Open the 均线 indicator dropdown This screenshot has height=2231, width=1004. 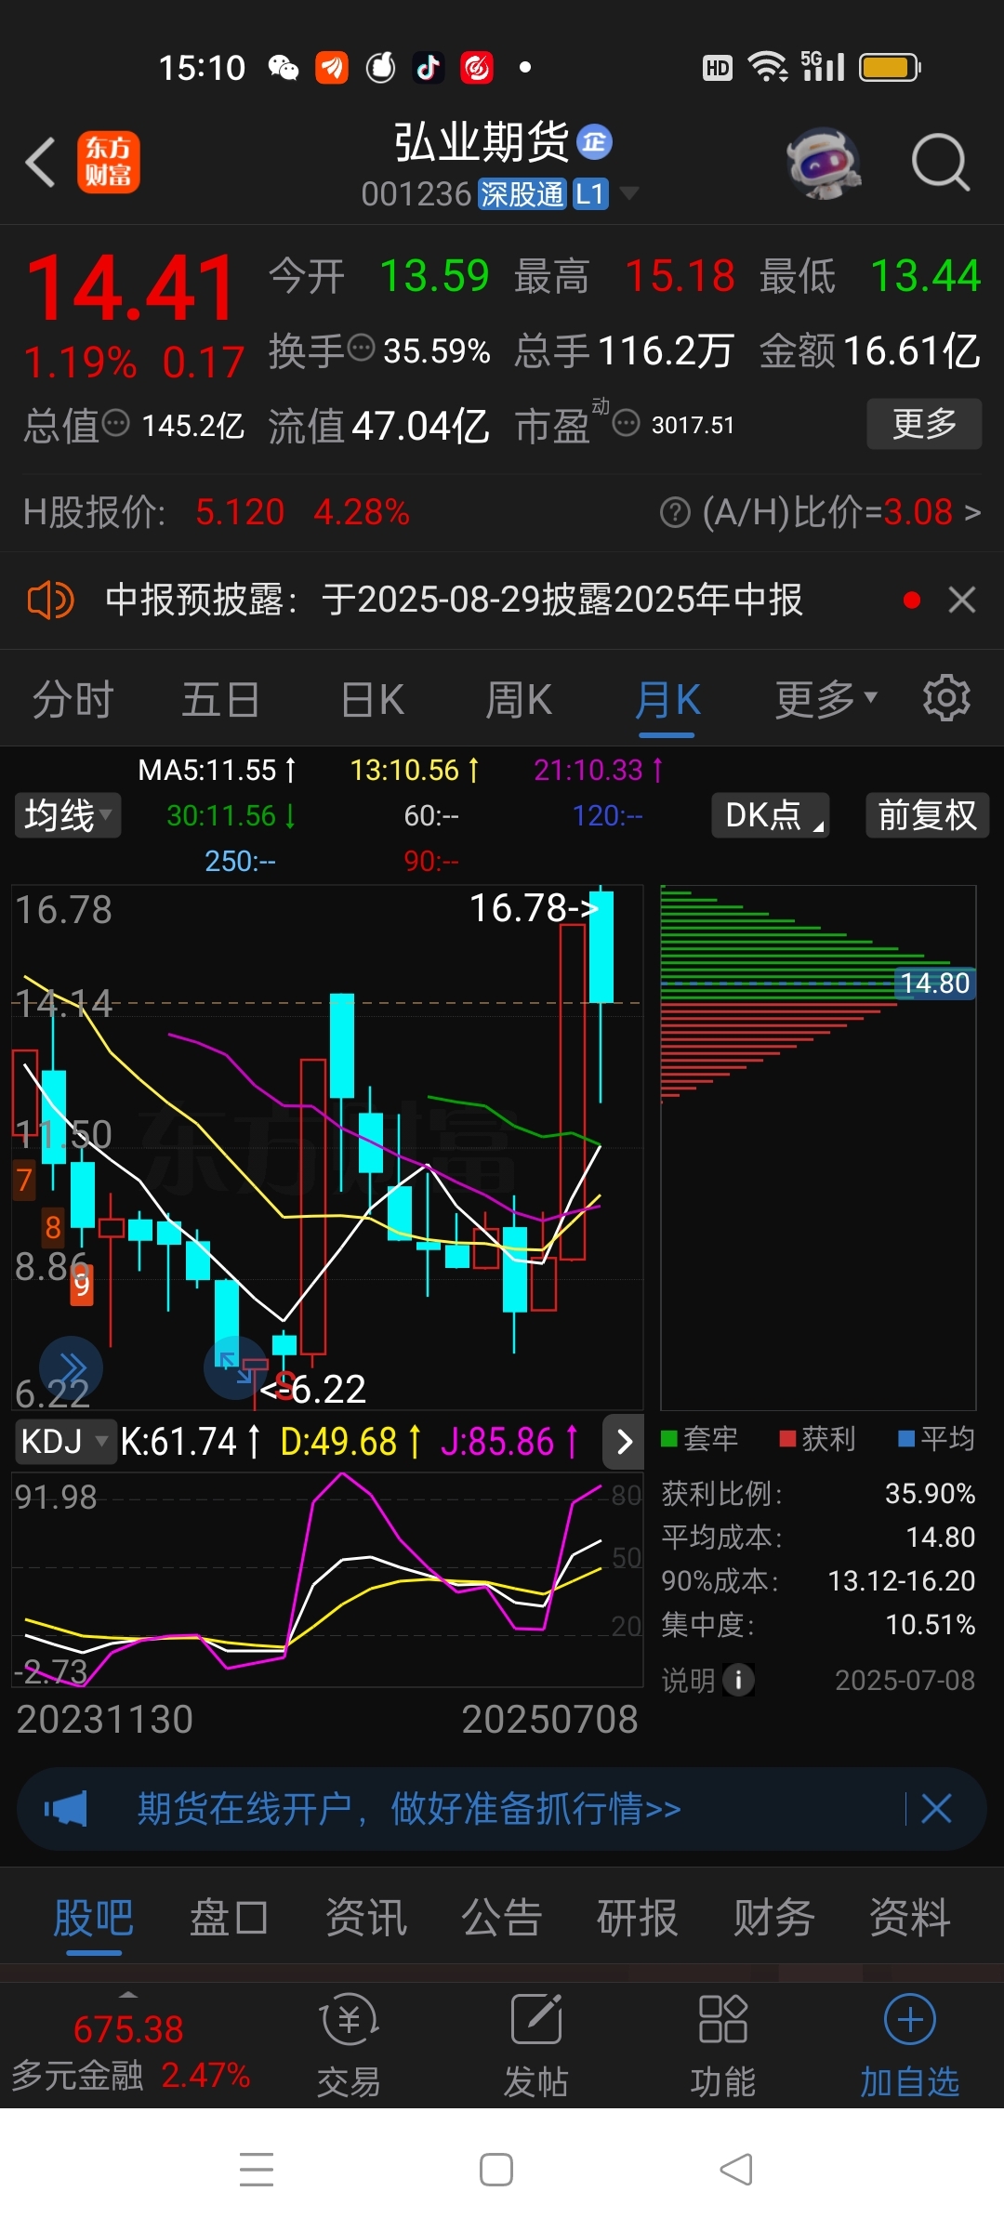click(x=68, y=815)
